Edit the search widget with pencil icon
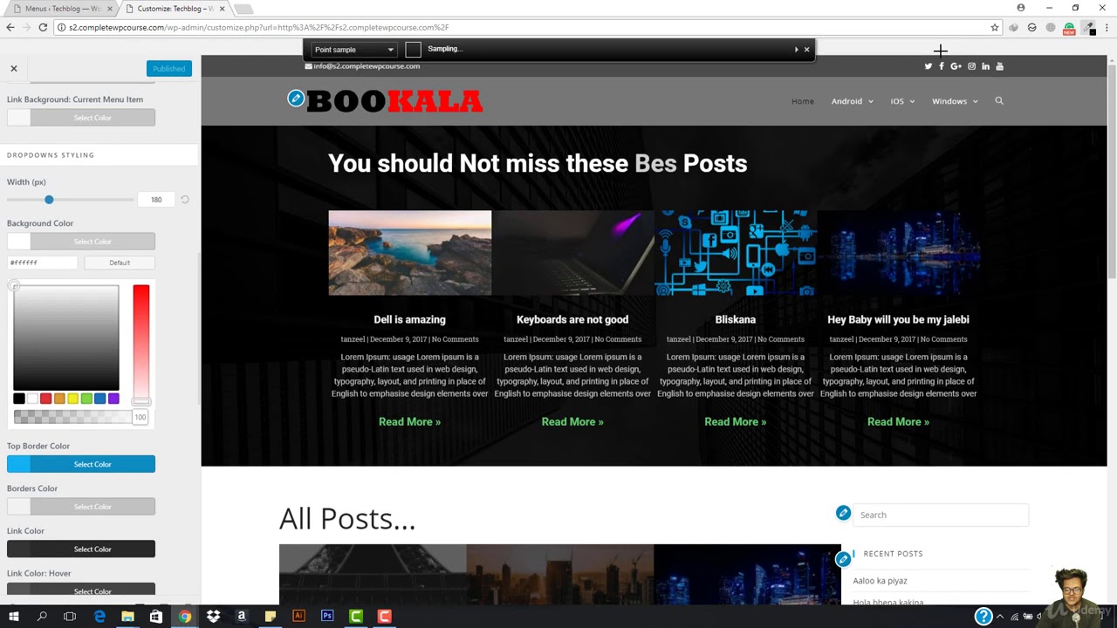 point(843,513)
